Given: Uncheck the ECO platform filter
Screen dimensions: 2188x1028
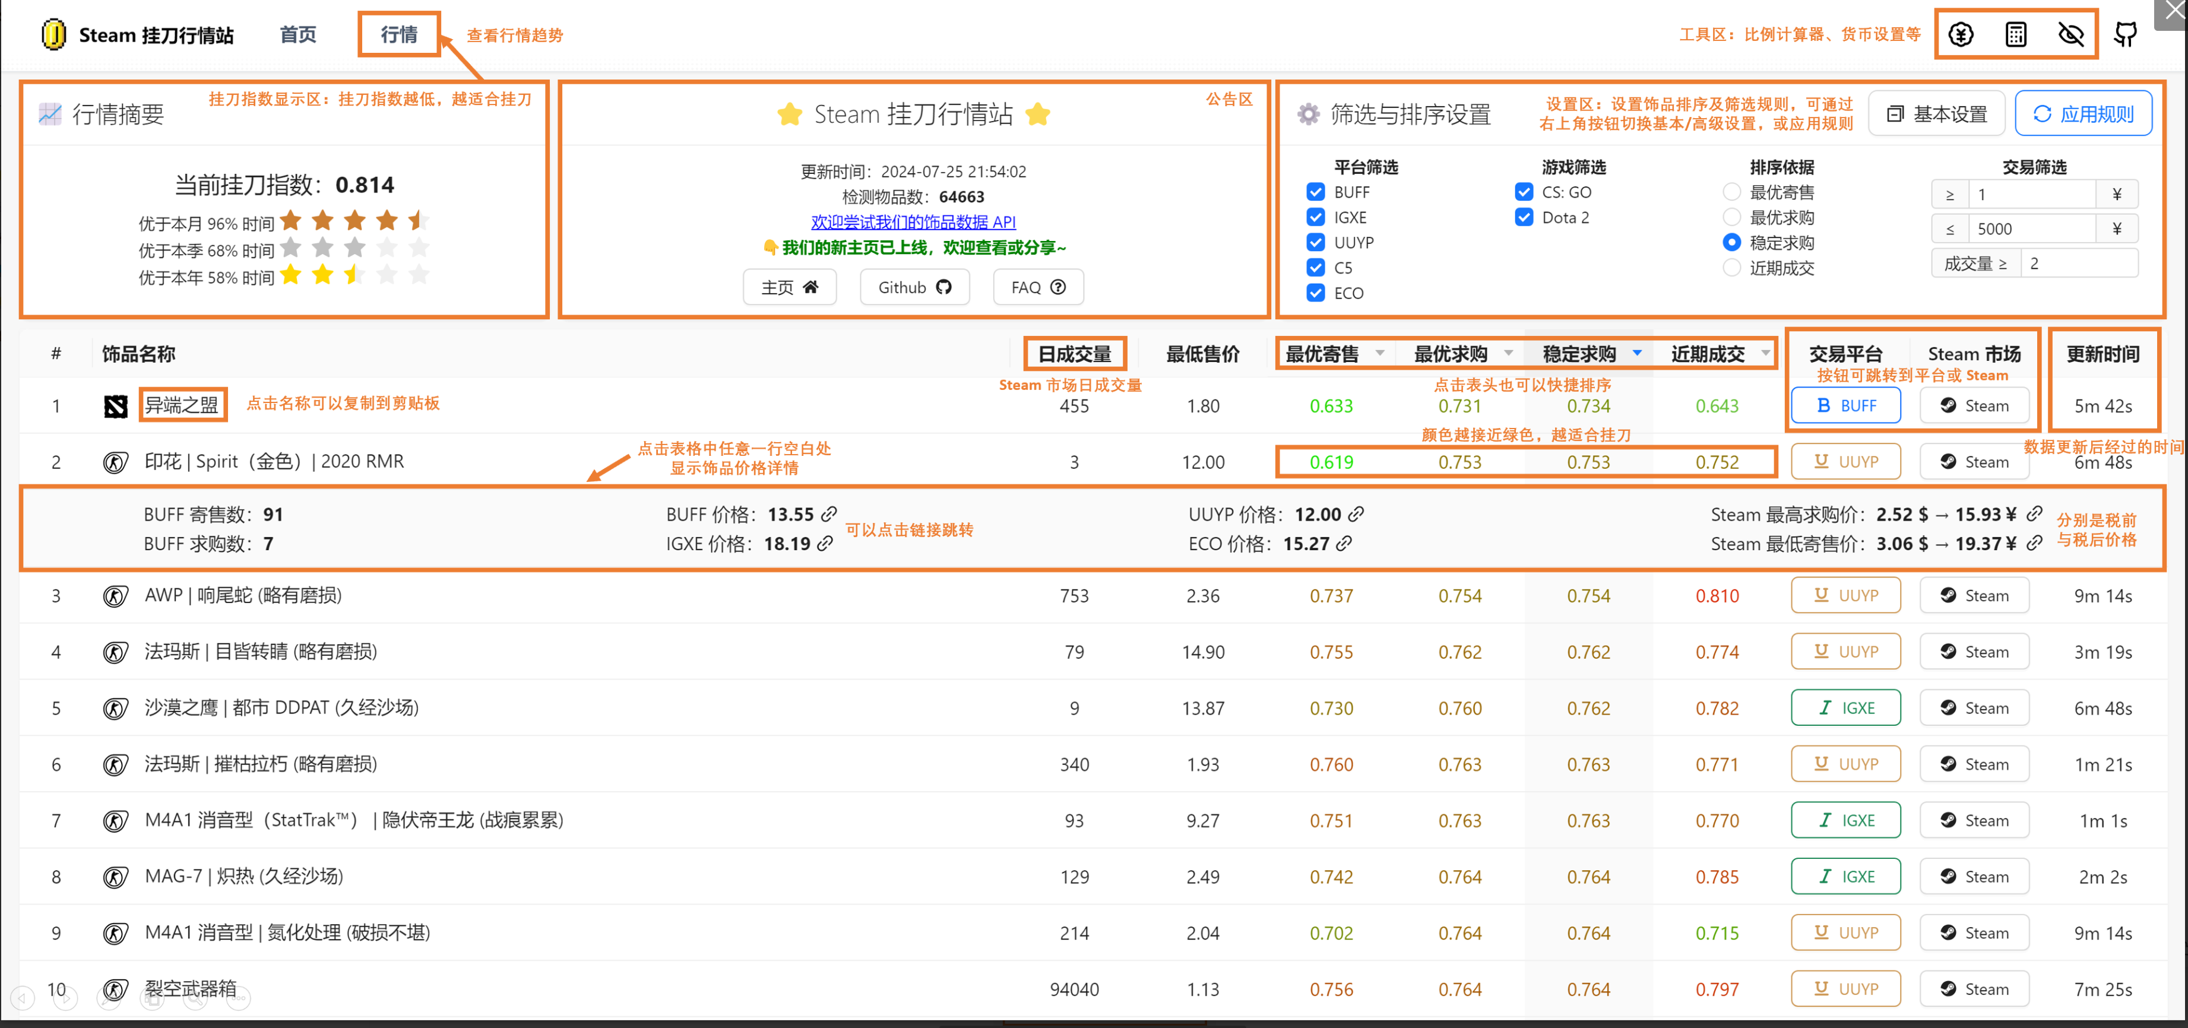Looking at the screenshot, I should (x=1316, y=293).
